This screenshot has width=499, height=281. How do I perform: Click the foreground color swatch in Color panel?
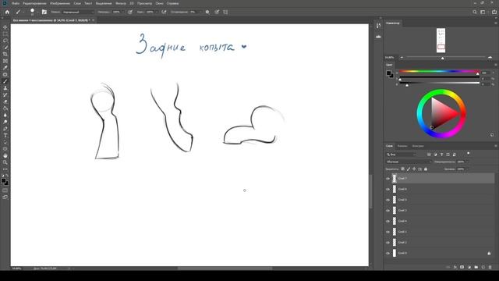click(x=388, y=73)
